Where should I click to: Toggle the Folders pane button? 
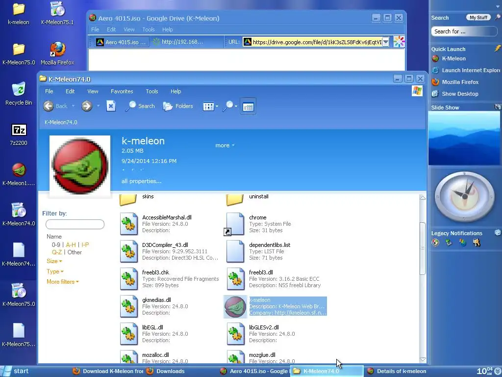click(x=178, y=106)
